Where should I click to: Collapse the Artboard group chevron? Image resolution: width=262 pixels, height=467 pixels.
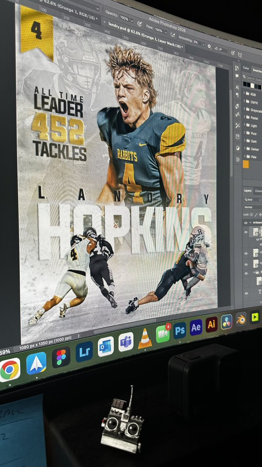click(x=250, y=223)
